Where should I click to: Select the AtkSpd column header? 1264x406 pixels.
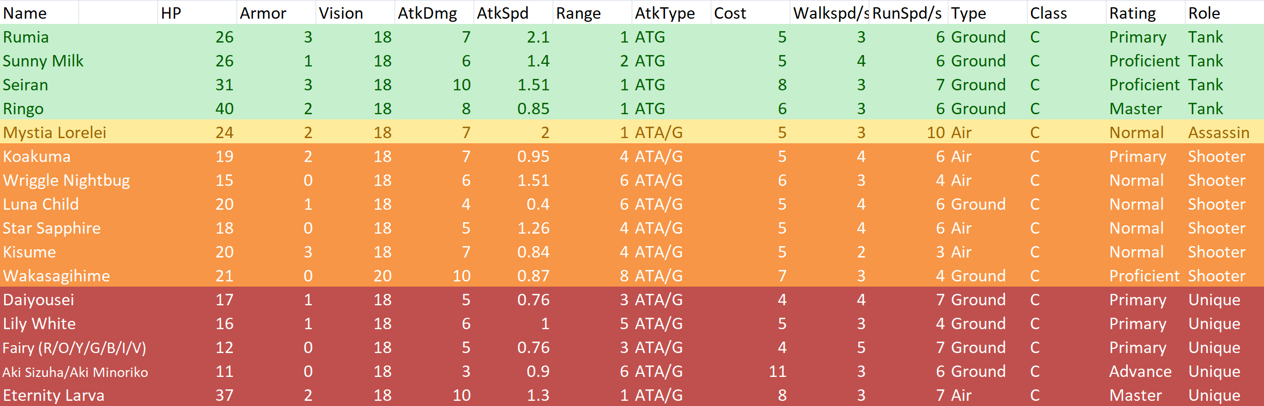pyautogui.click(x=502, y=13)
